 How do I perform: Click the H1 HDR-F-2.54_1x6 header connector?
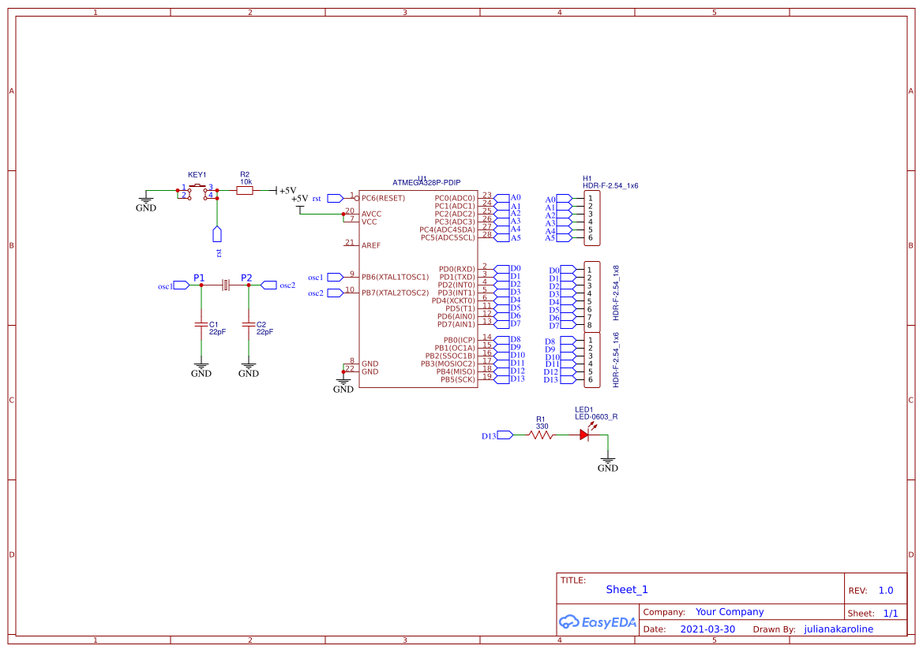click(x=591, y=218)
